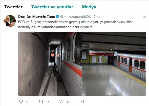
Task: Send tweet via envelope message icon
Action: coord(81,101)
